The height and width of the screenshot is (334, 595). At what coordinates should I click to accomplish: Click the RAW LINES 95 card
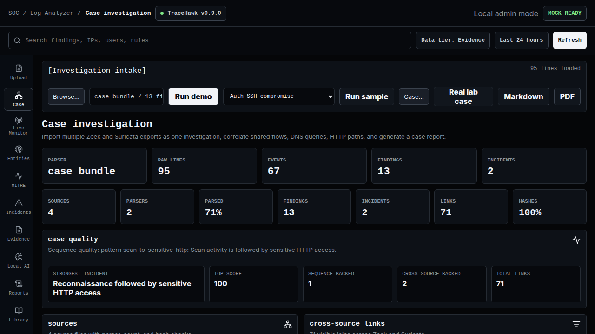tap(204, 166)
